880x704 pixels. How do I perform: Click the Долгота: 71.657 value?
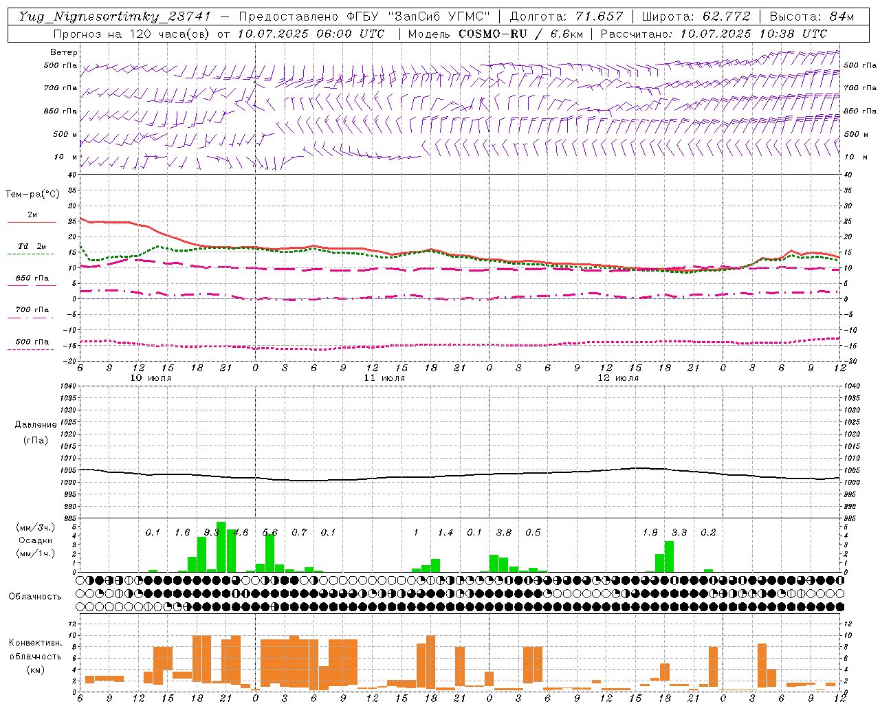click(x=567, y=16)
